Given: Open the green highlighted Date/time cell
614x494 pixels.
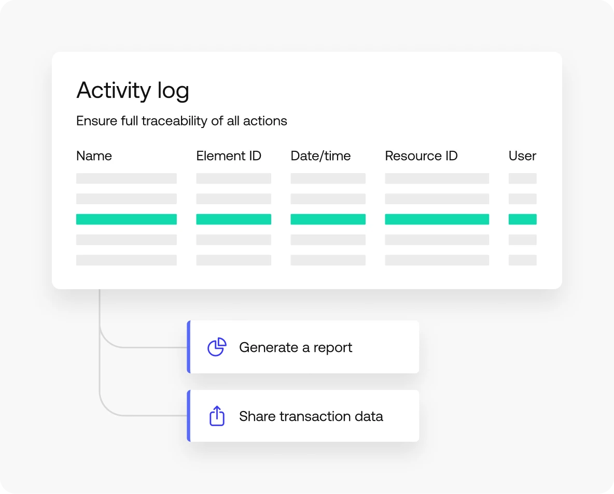Looking at the screenshot, I should (x=328, y=219).
